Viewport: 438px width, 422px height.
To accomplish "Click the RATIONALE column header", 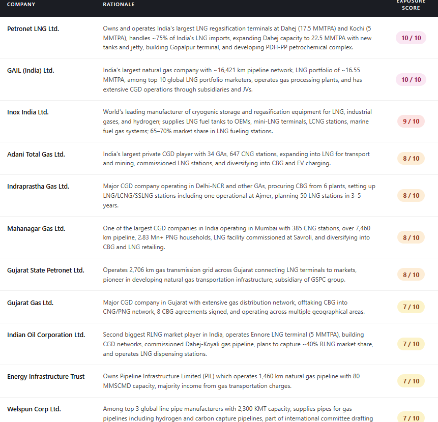I will click(x=119, y=5).
